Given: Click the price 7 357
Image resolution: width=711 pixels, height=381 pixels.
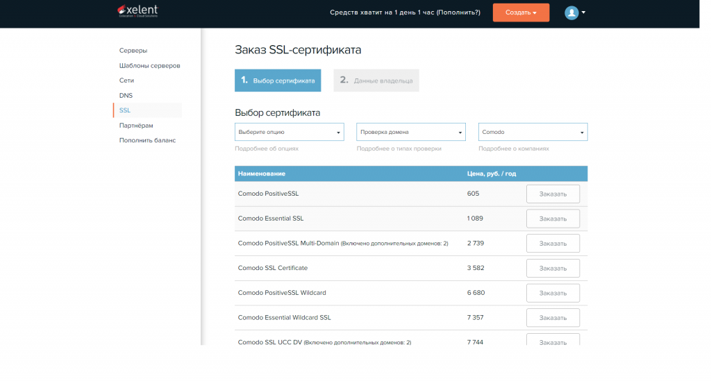Looking at the screenshot, I should tap(475, 318).
